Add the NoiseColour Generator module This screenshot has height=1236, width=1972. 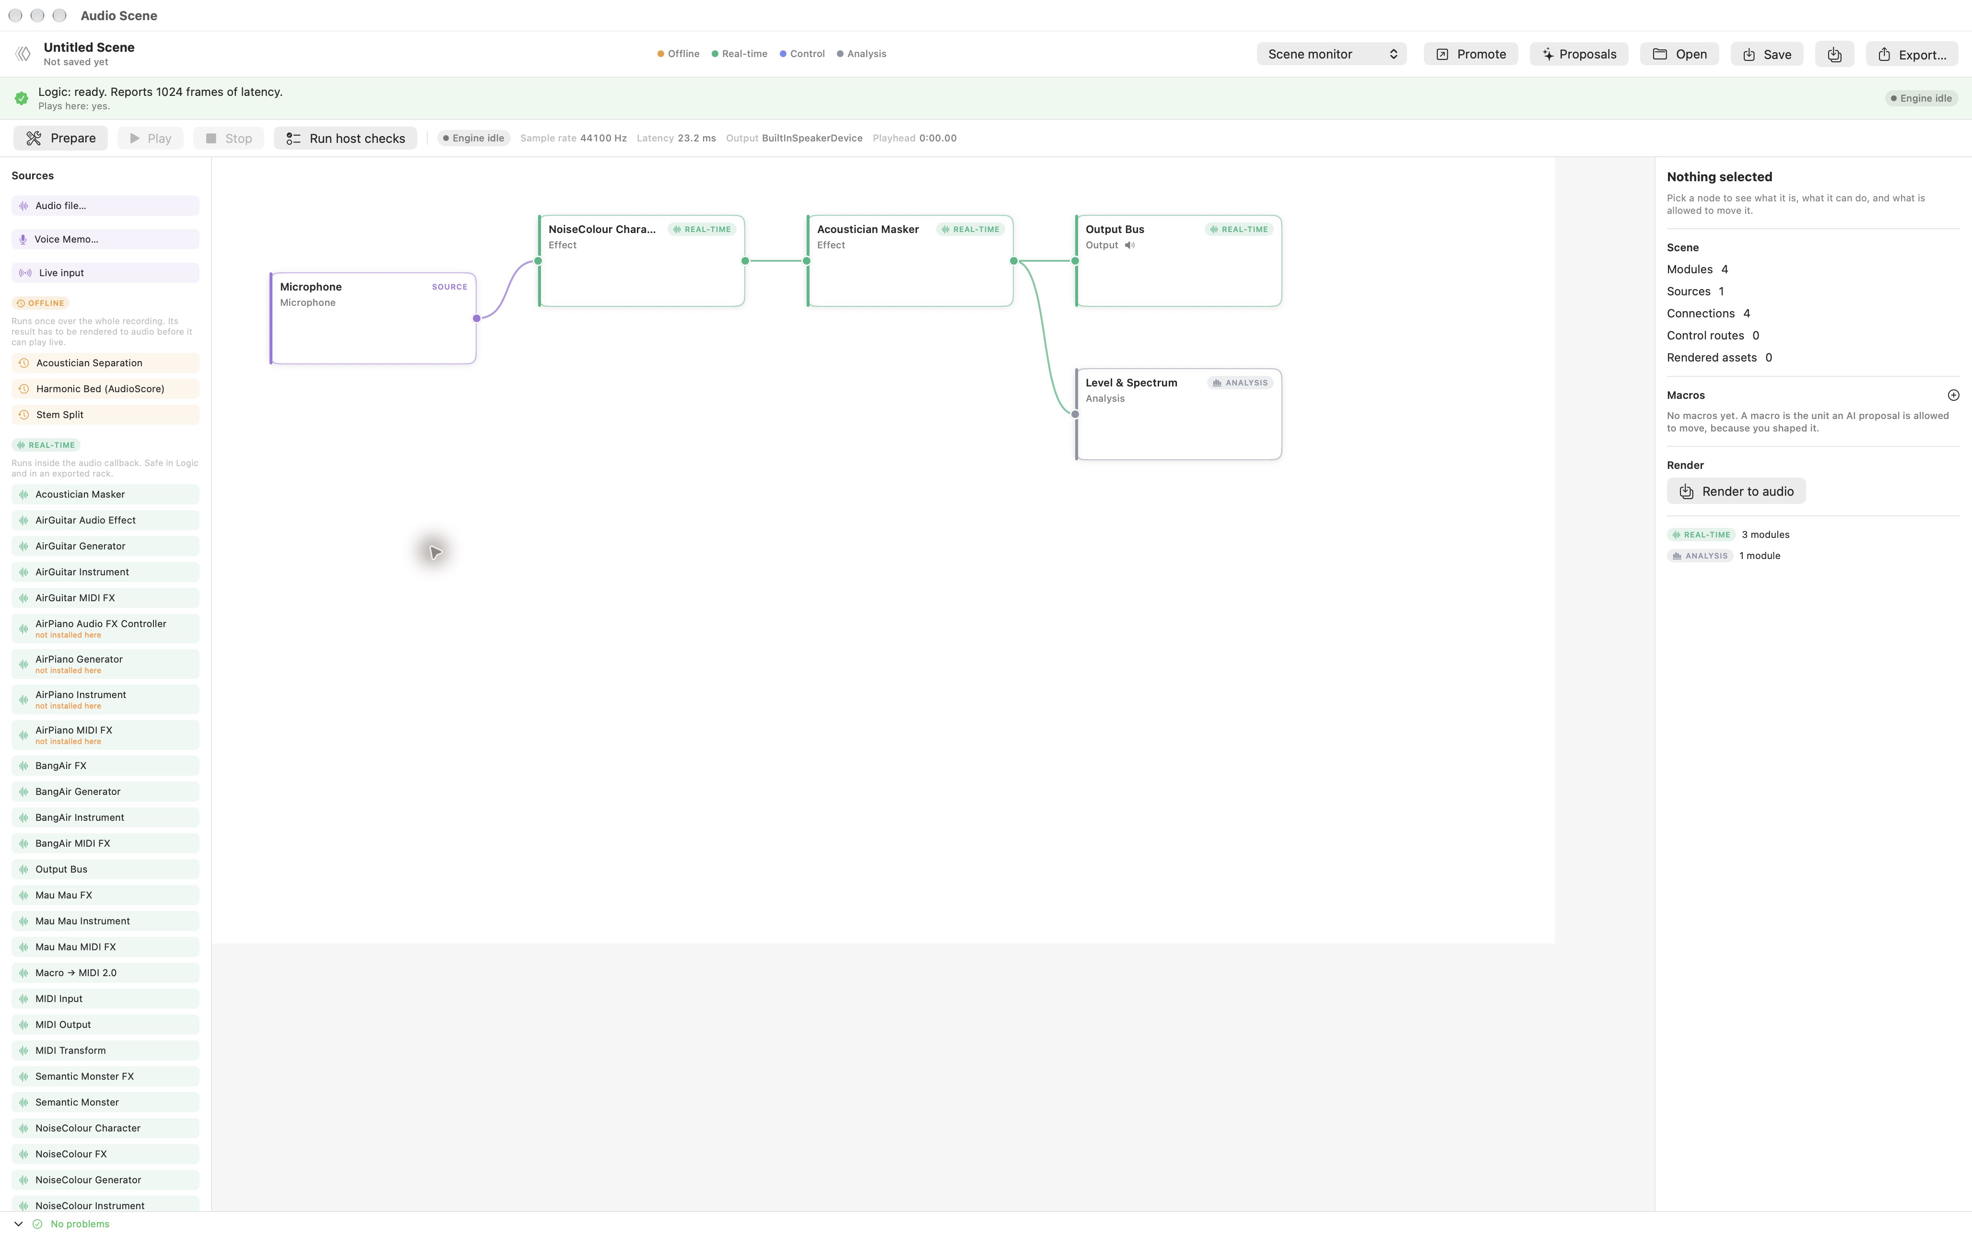106,1180
